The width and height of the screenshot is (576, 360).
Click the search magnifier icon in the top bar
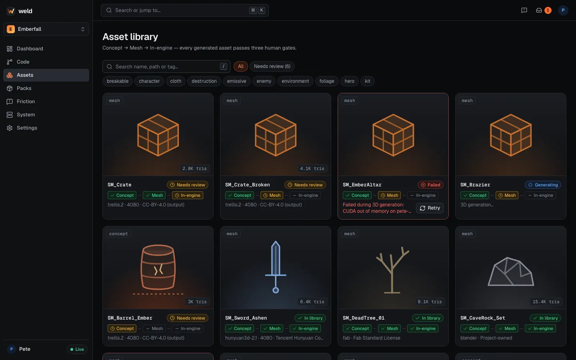point(109,10)
